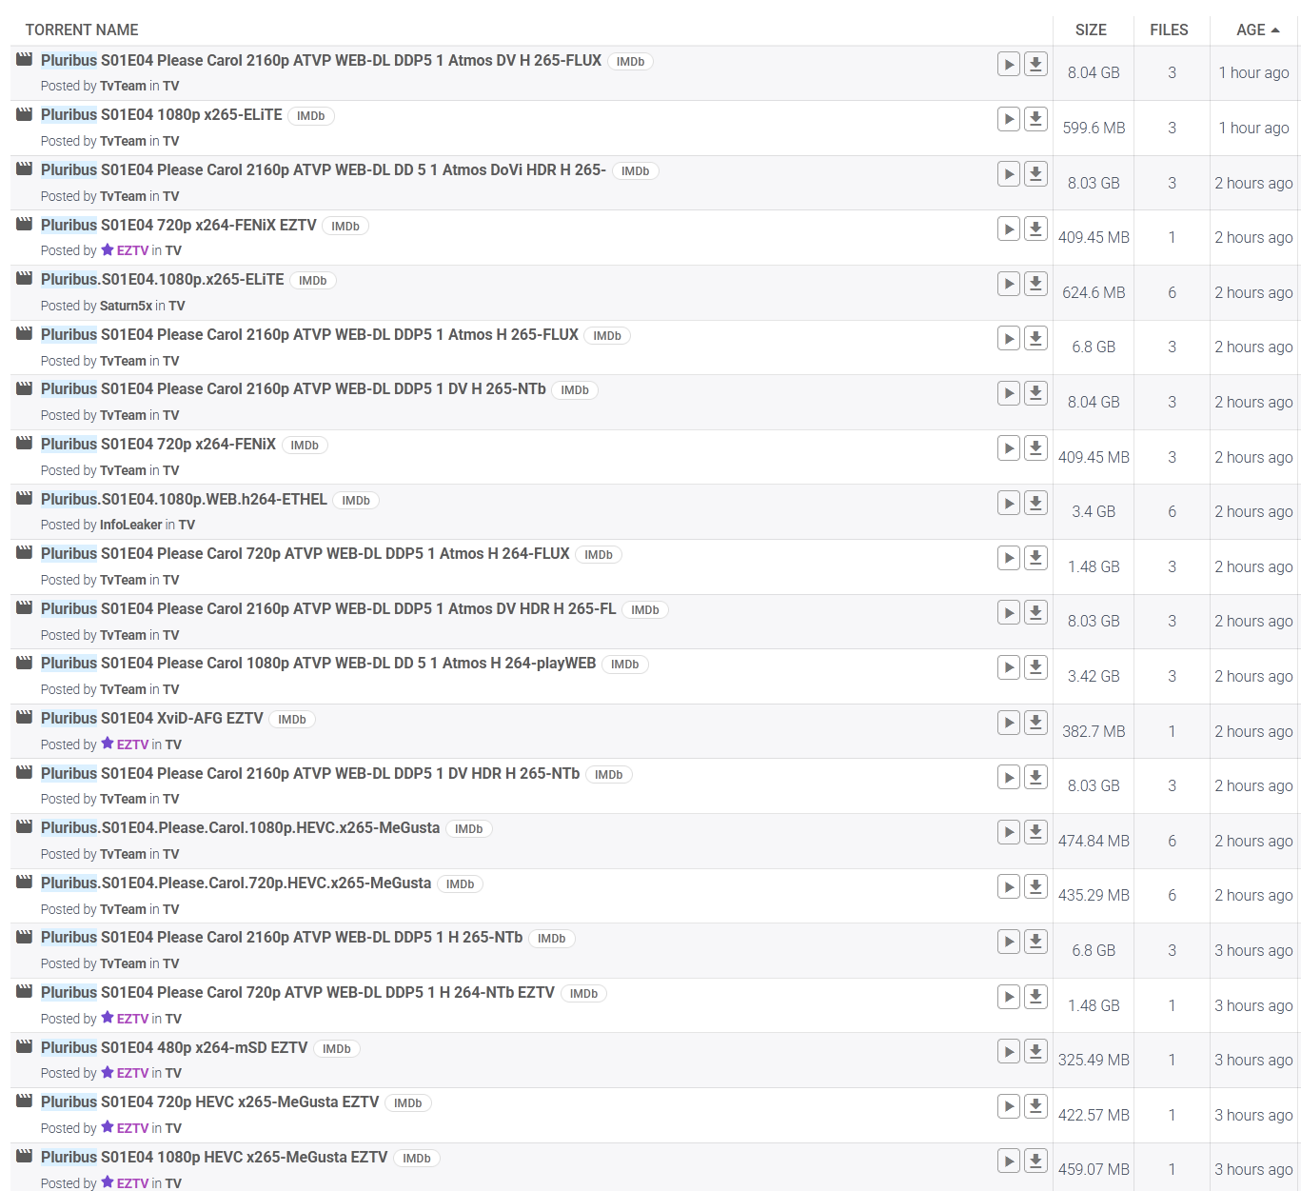Open the Pluribus S01E04 480p x264-mSD EZTV title
This screenshot has height=1191, width=1301.
click(174, 1048)
